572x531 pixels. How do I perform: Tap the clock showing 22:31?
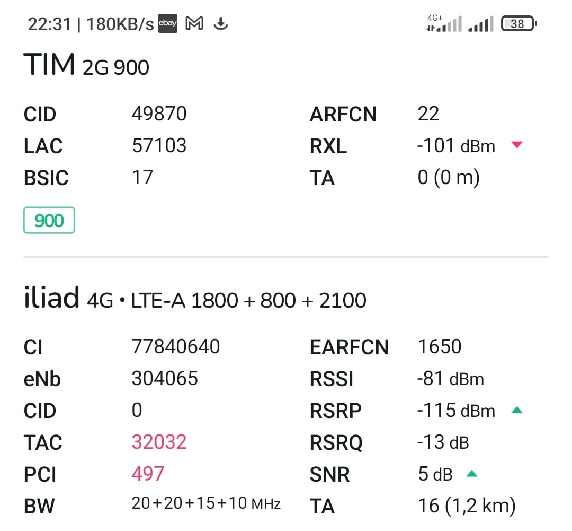50,24
